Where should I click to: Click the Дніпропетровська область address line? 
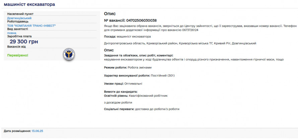tap(180, 43)
